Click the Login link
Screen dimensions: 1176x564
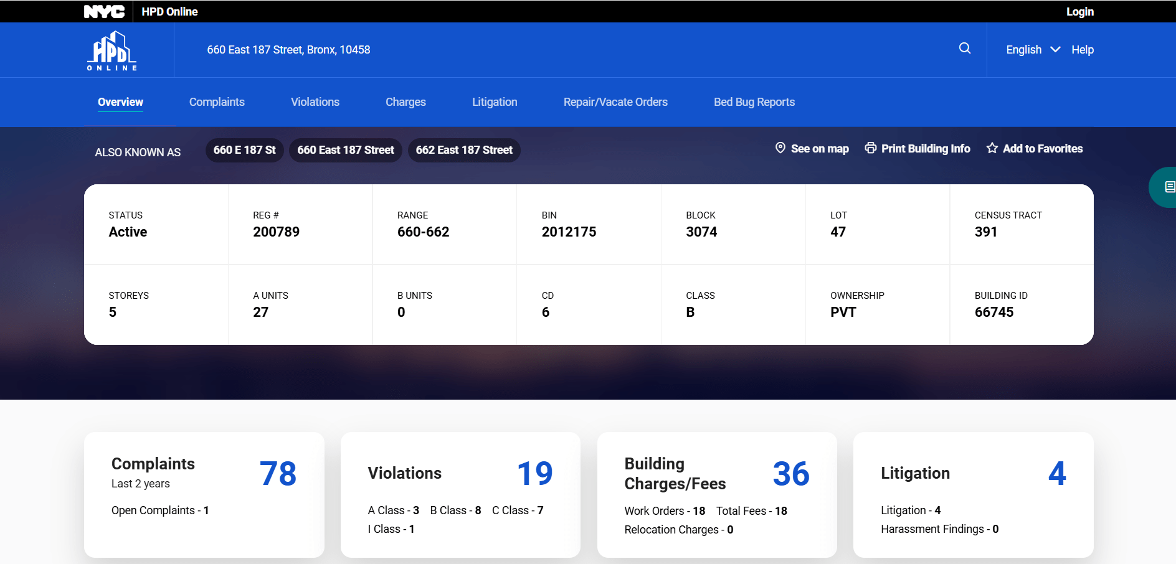pyautogui.click(x=1079, y=11)
